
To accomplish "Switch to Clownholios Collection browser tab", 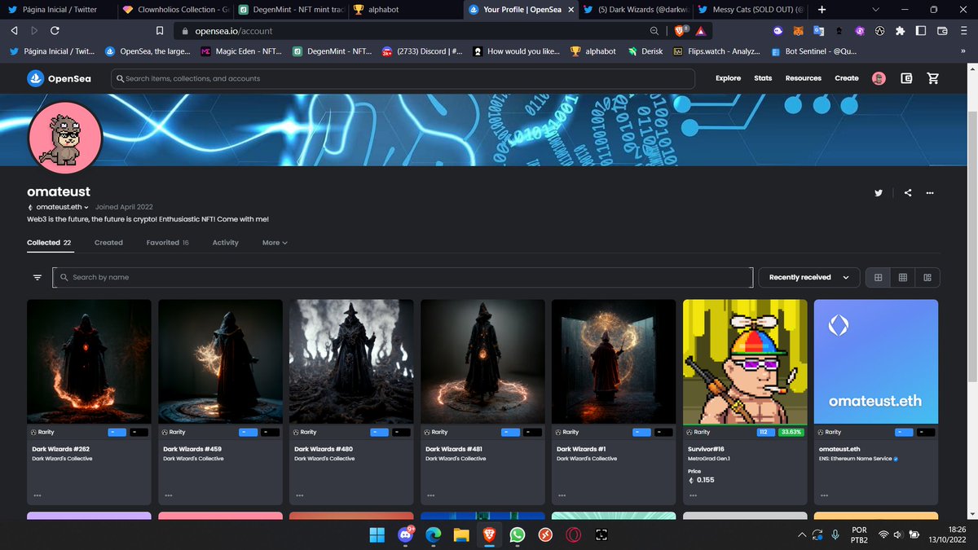I will [x=174, y=10].
